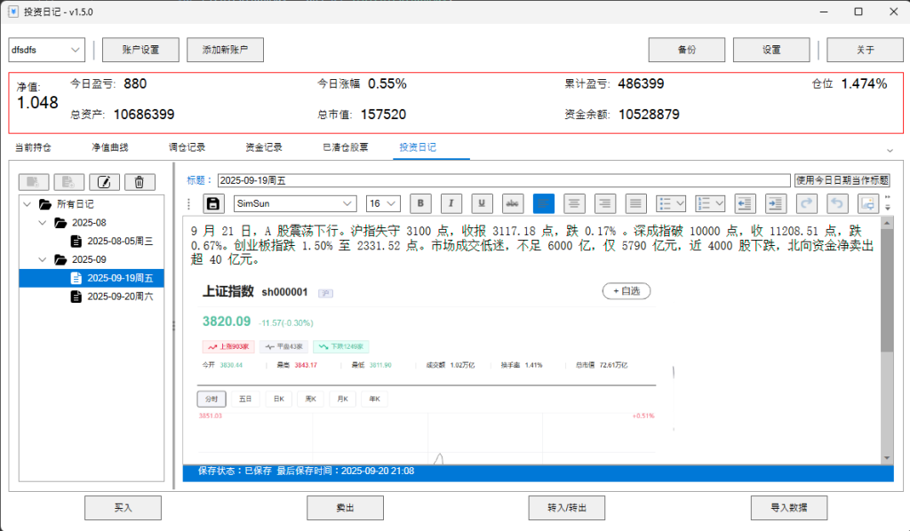Image resolution: width=910 pixels, height=531 pixels.
Task: Open the 调仓记录 tab
Action: tap(187, 147)
